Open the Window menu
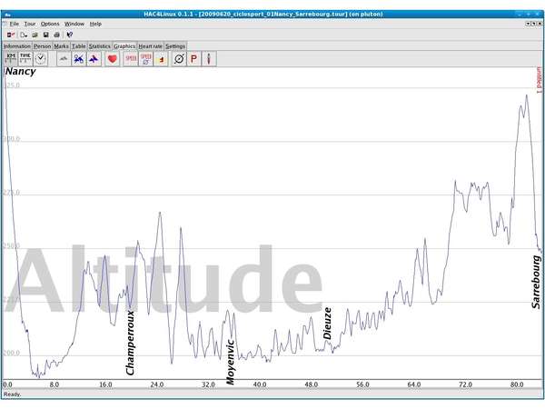This screenshot has width=545, height=409. point(74,24)
